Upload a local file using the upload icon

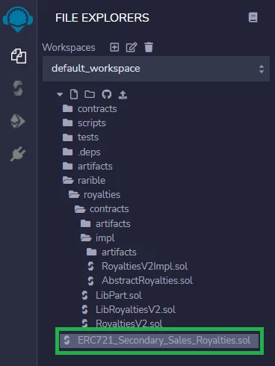pyautogui.click(x=123, y=95)
